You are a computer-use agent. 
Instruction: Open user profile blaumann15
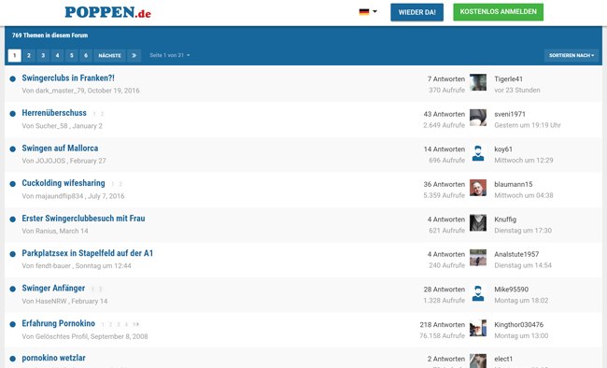pyautogui.click(x=514, y=184)
